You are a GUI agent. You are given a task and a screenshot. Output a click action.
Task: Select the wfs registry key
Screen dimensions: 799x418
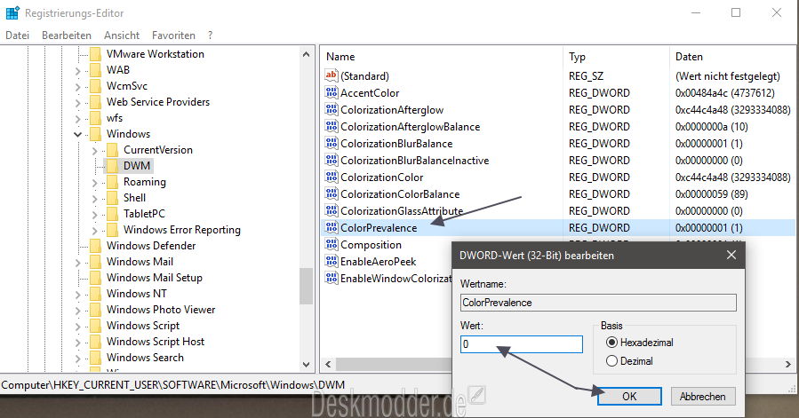tap(114, 118)
